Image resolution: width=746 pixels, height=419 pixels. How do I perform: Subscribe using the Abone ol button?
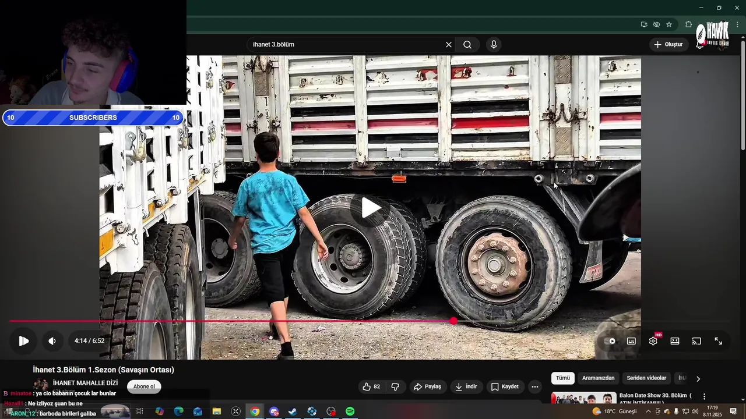[144, 386]
